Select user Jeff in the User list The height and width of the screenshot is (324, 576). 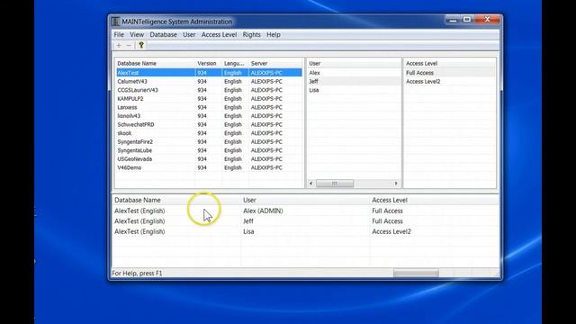pos(354,82)
